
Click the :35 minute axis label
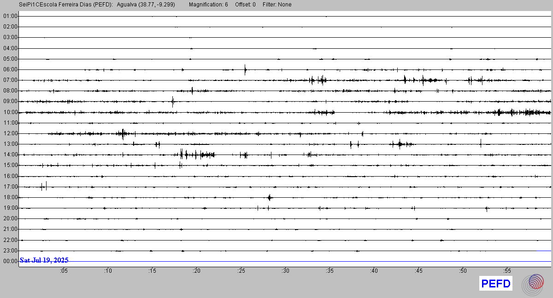point(329,271)
